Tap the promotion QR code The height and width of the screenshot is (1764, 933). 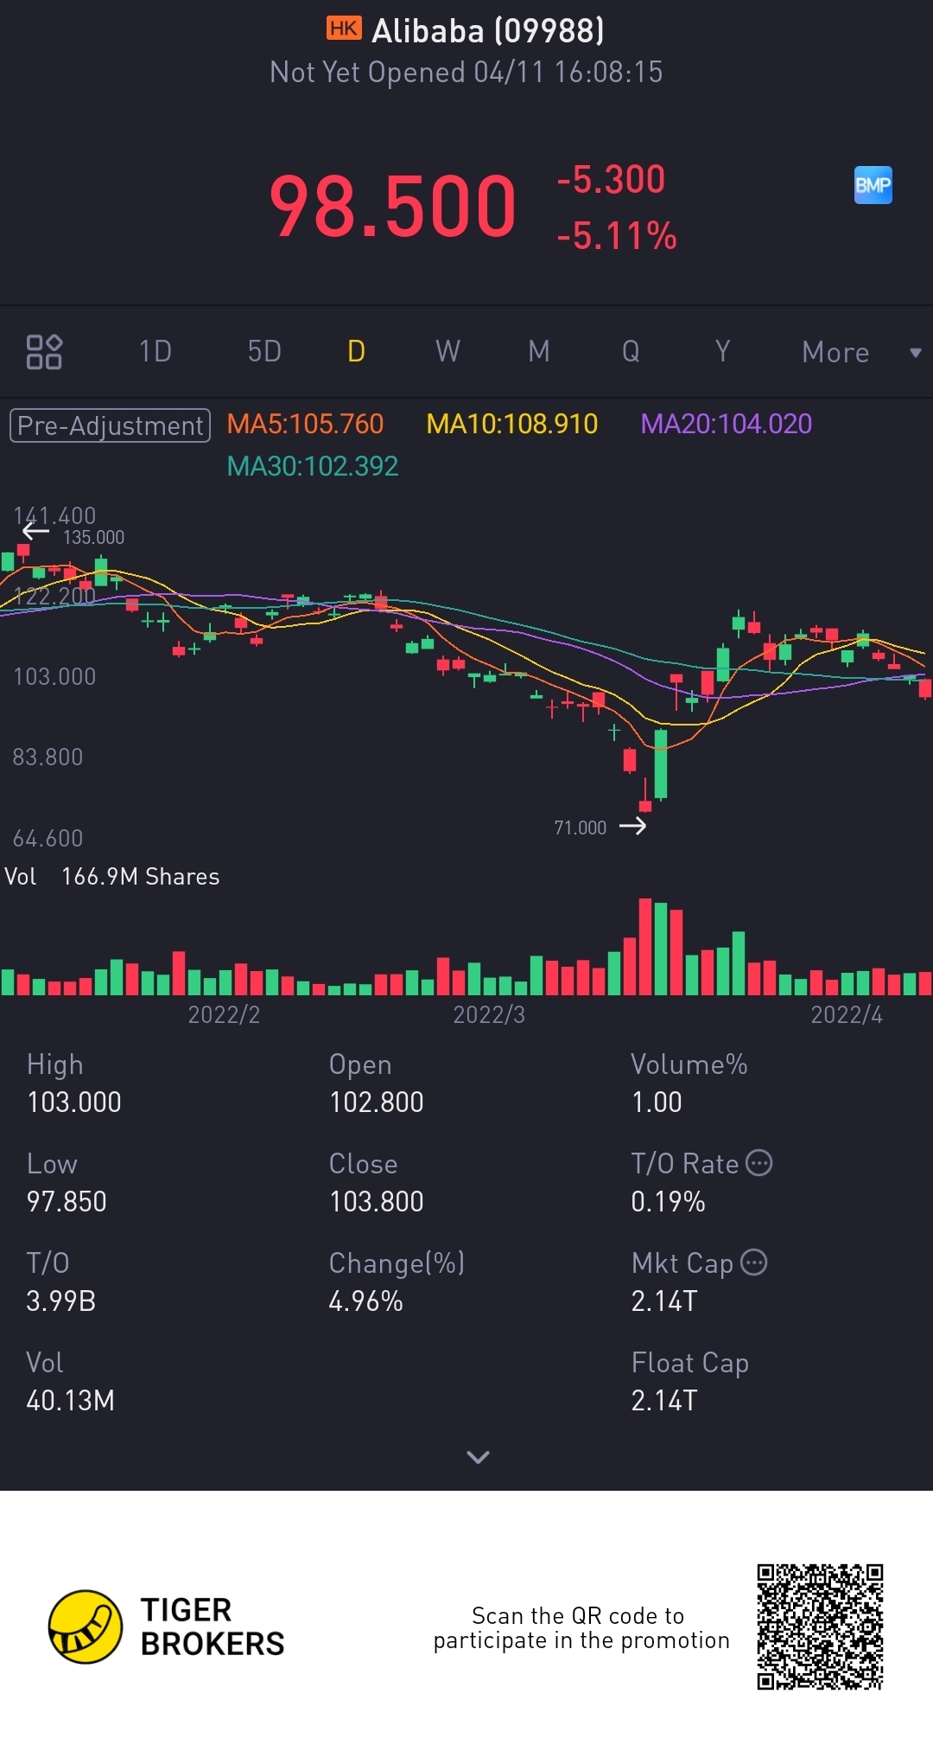(820, 1627)
